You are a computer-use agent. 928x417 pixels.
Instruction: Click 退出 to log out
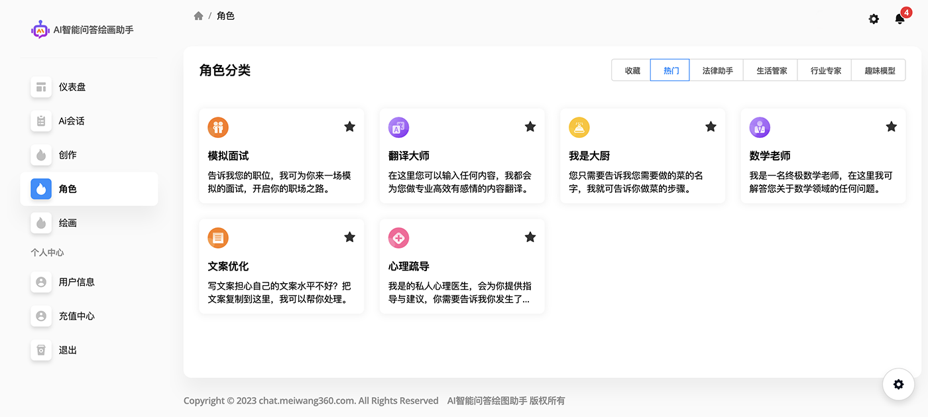68,350
